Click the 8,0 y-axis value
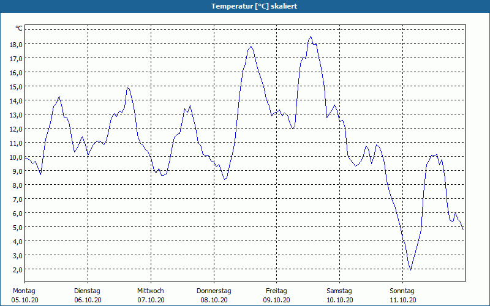 (18, 185)
